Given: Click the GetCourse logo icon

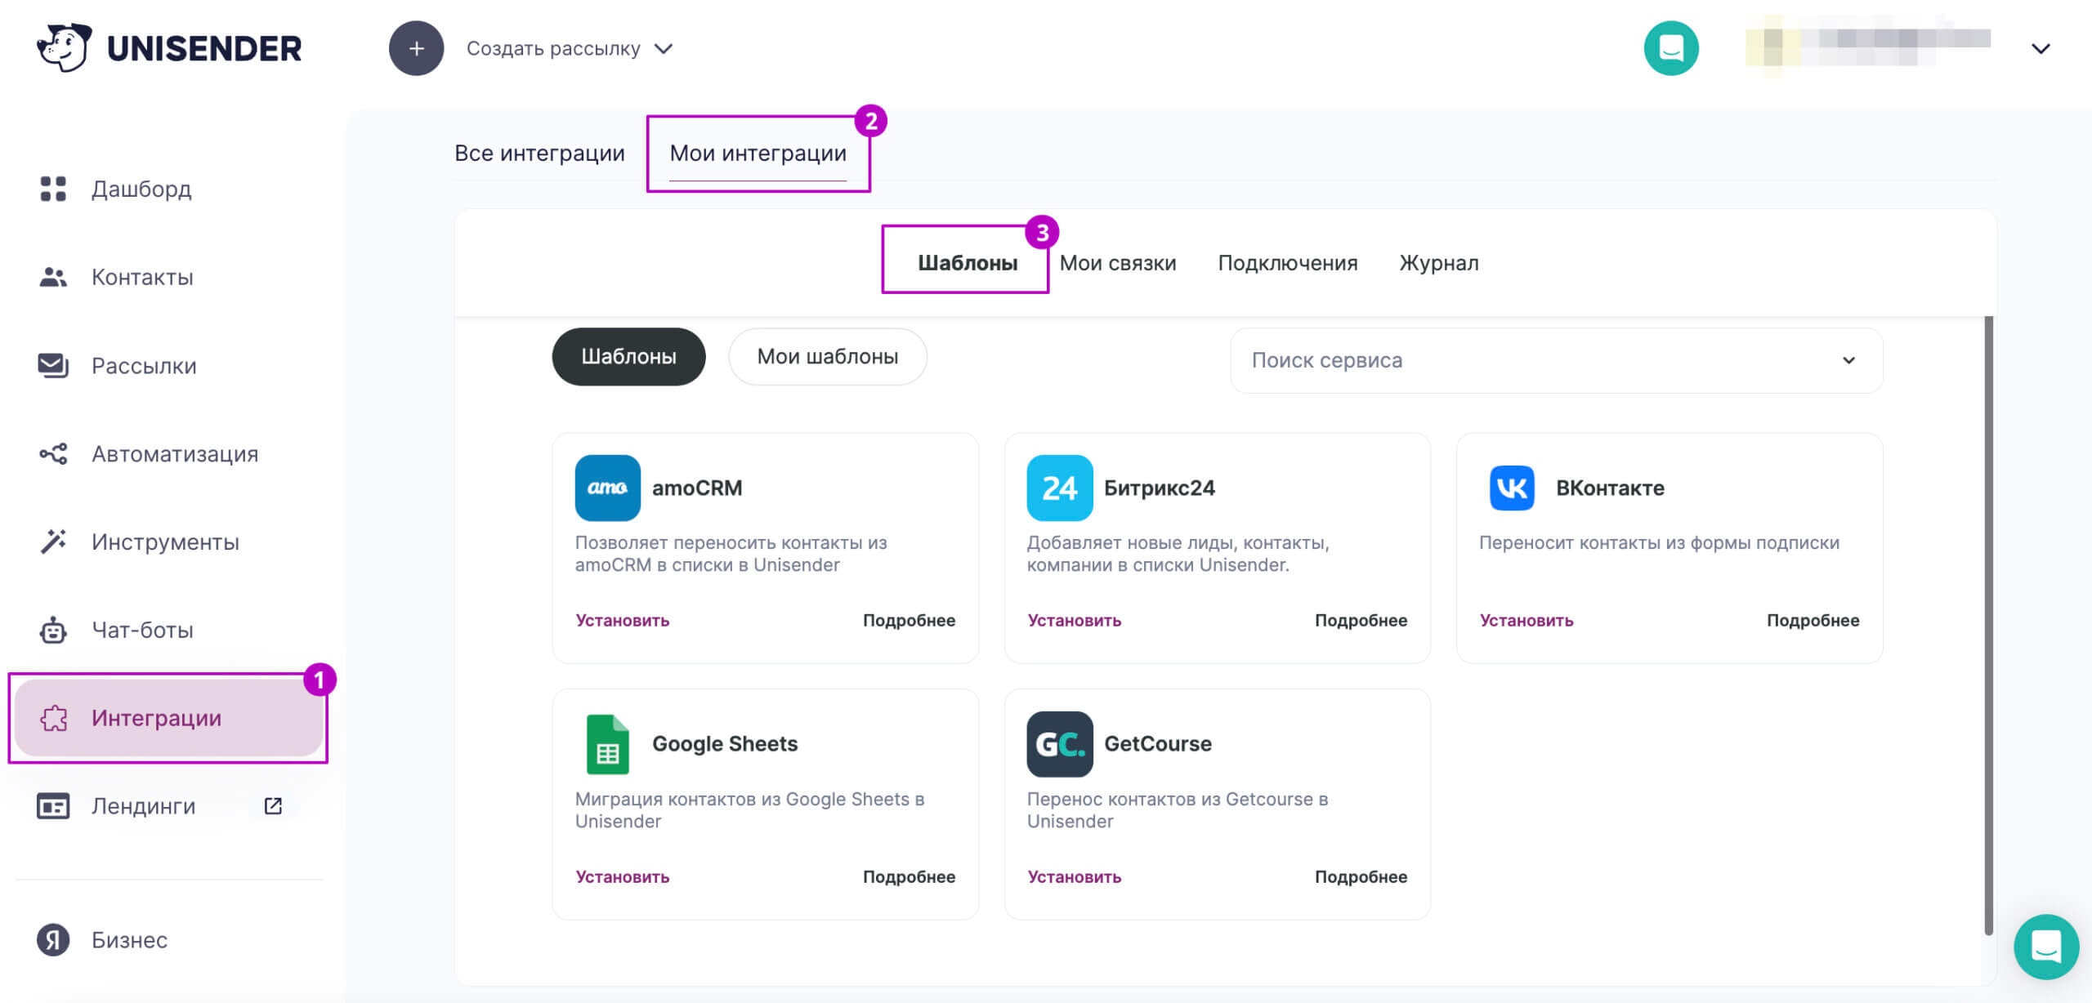Looking at the screenshot, I should point(1059,744).
